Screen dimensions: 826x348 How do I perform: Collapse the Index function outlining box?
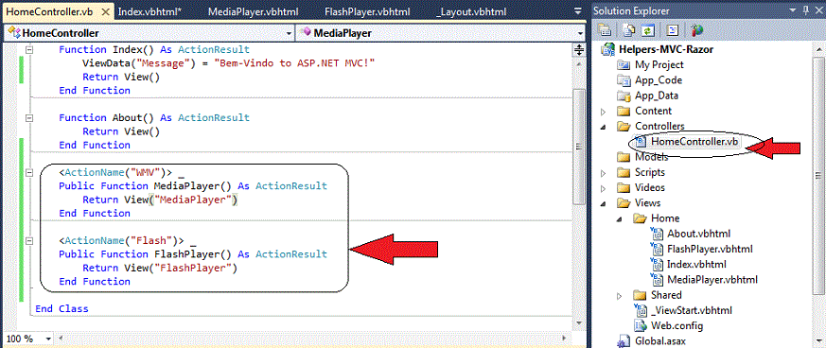pos(29,49)
